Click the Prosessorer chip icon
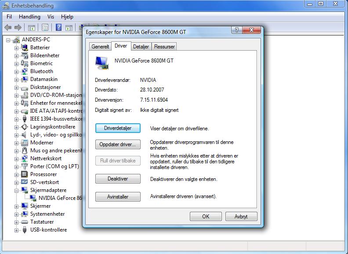 [x=25, y=174]
